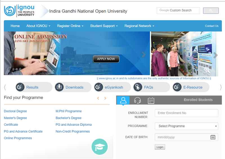
Task: Click the Online Admission banner image
Action: pos(77,53)
